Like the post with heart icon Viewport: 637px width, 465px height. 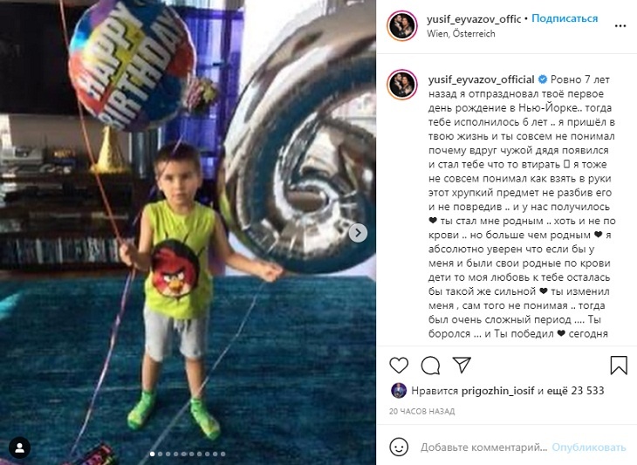(x=399, y=365)
